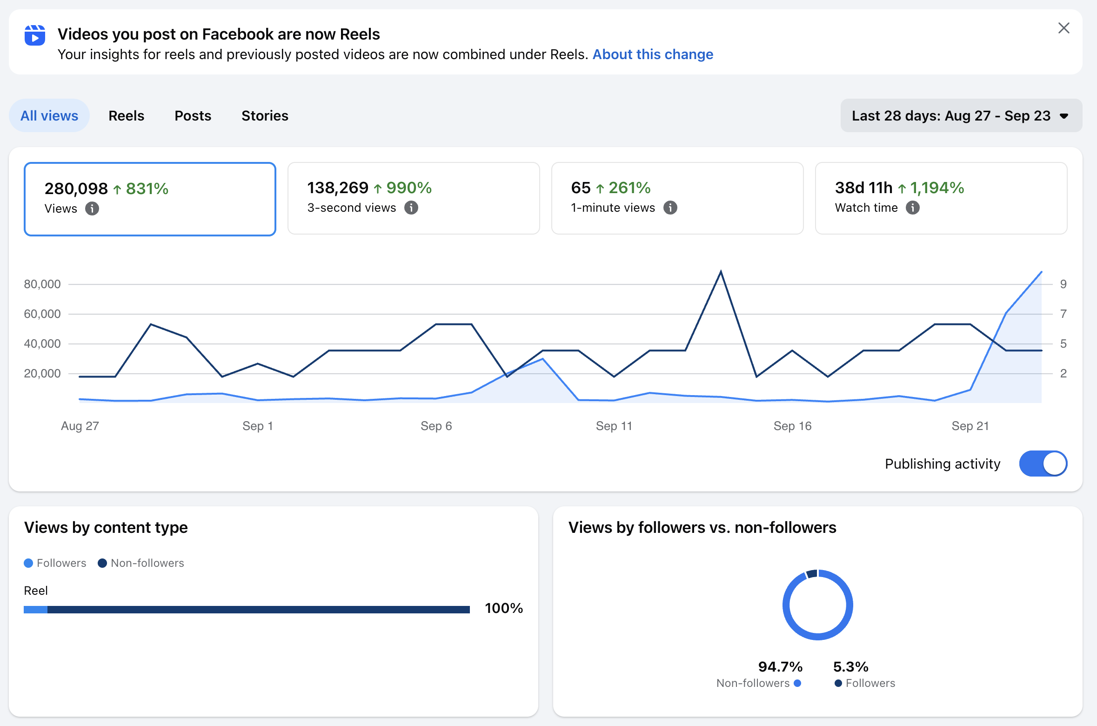This screenshot has height=726, width=1097.
Task: Switch to the Reels tab
Action: [x=126, y=115]
